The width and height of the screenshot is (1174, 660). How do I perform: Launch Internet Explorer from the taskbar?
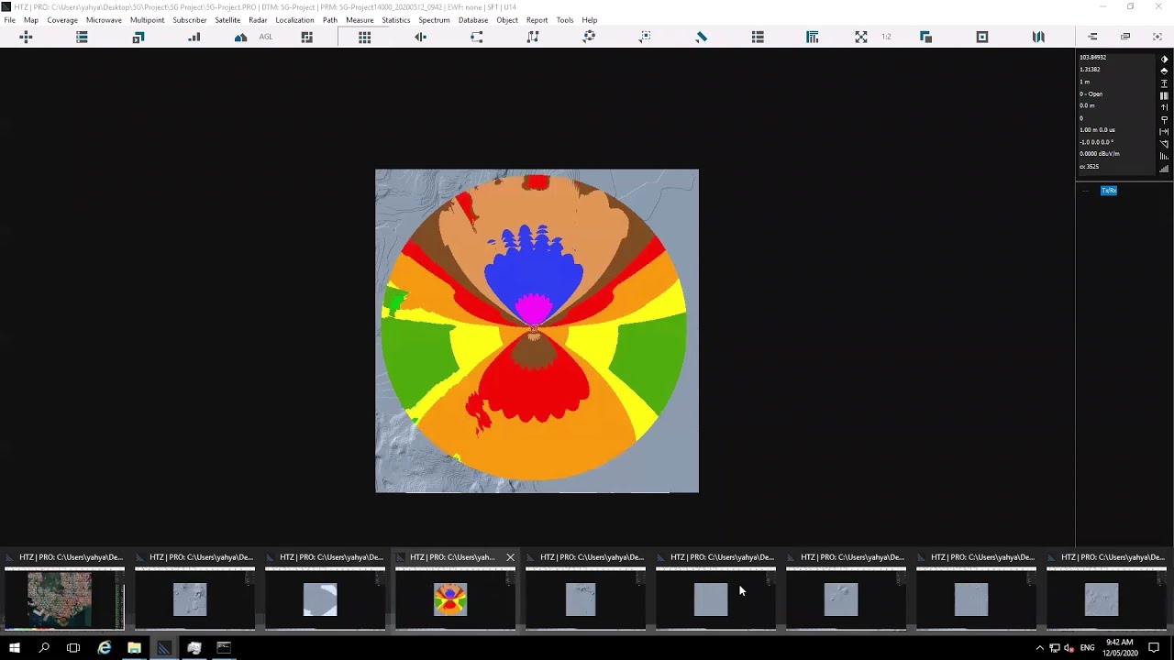click(105, 648)
